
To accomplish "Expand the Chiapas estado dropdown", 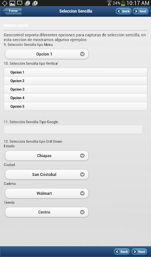I will point(47,156).
